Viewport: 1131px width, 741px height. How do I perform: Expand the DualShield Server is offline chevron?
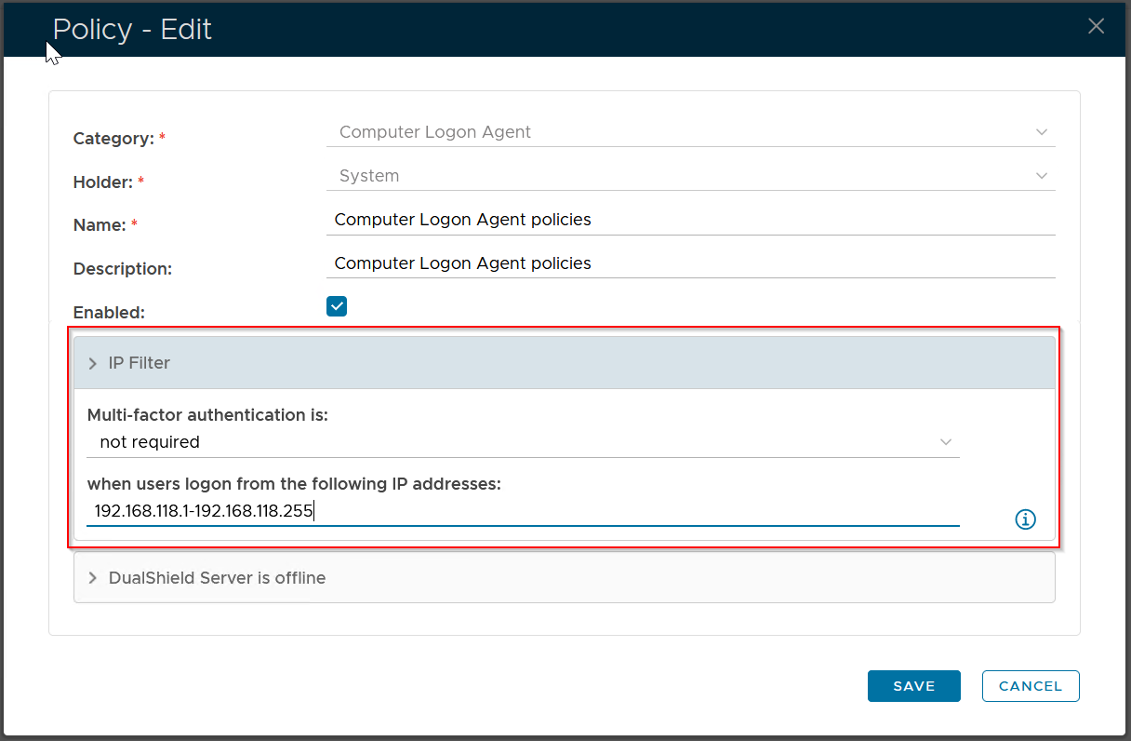click(93, 578)
